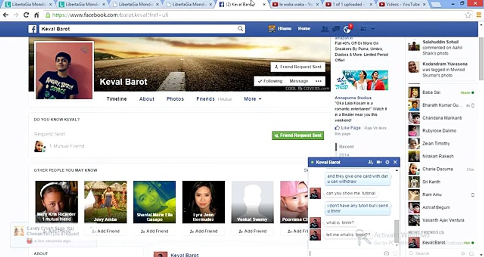Toggle the Following button
The image size is (484, 257).
click(270, 81)
